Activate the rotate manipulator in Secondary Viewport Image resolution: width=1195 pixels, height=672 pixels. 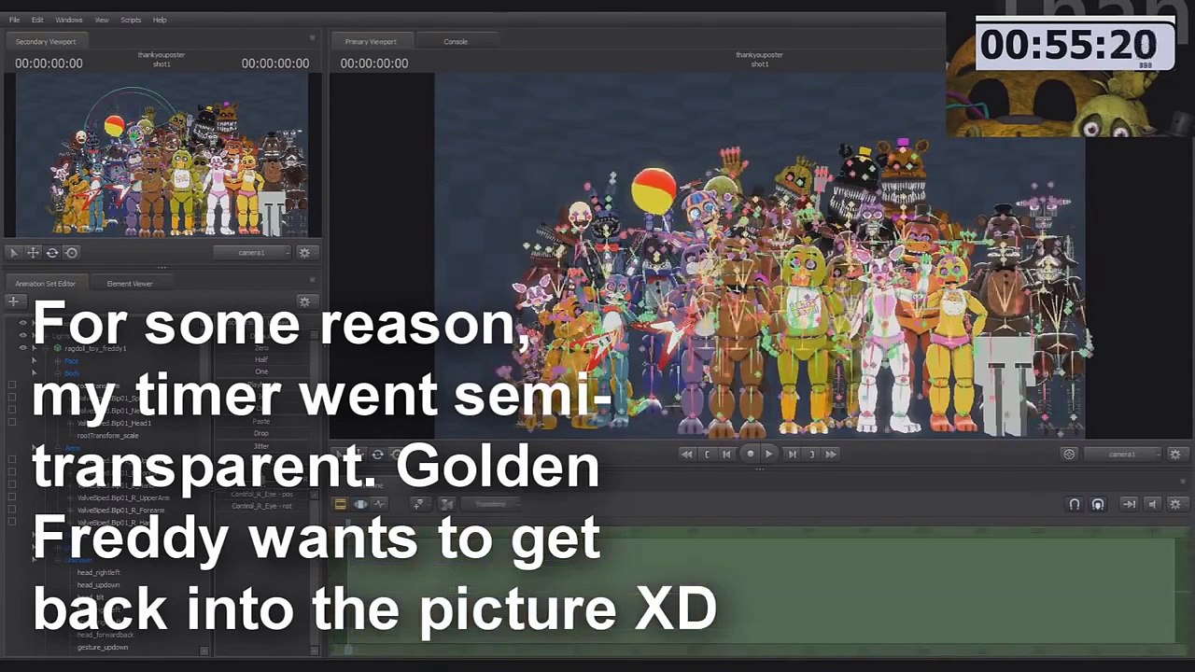[52, 253]
